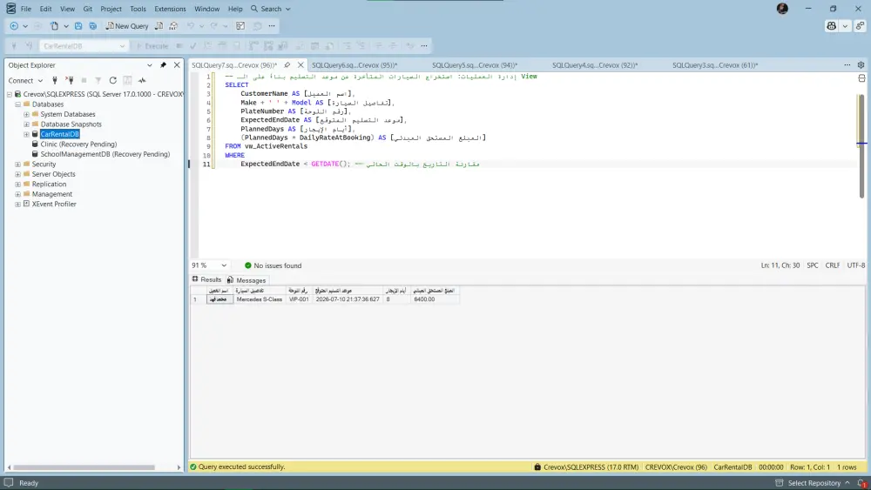Click the Undo arrow icon
This screenshot has width=871, height=490.
click(191, 26)
